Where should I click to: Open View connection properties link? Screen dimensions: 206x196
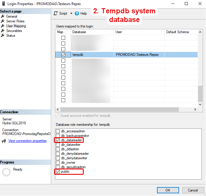27,141
